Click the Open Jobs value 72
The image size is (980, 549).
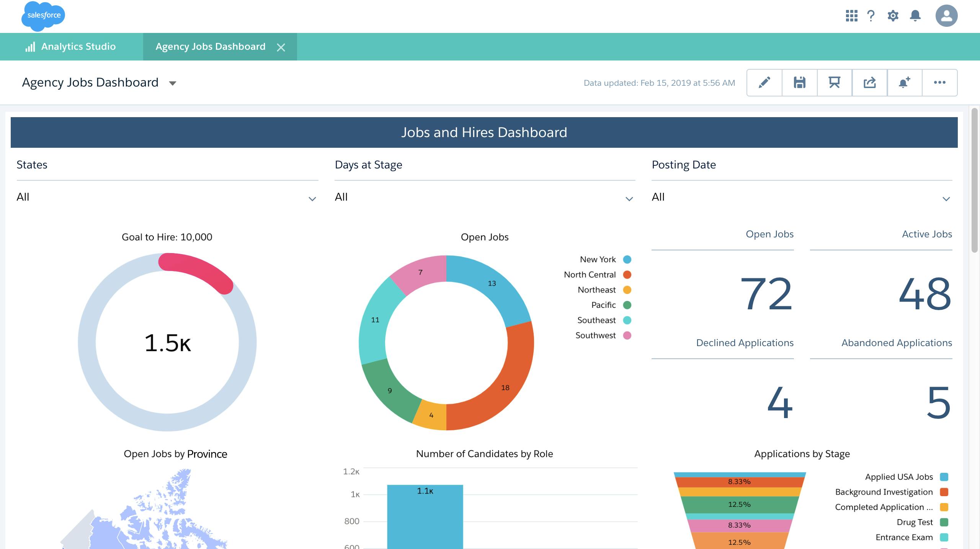tap(766, 294)
